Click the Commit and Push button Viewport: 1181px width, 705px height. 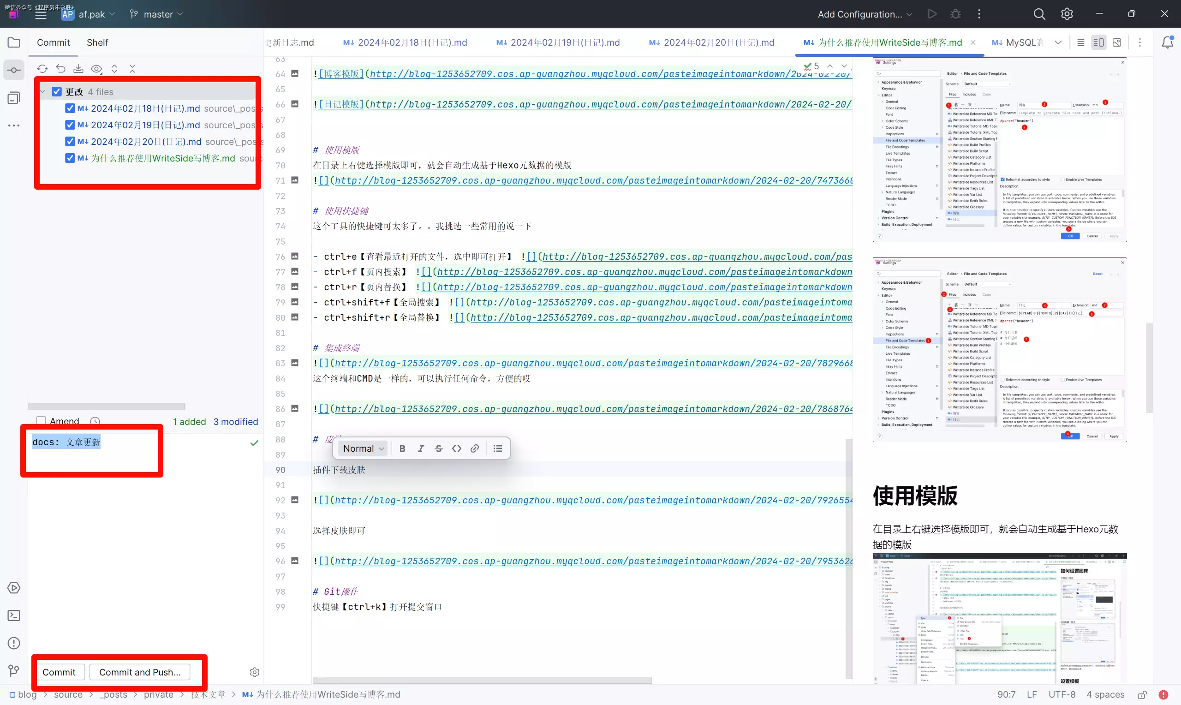[x=140, y=672]
